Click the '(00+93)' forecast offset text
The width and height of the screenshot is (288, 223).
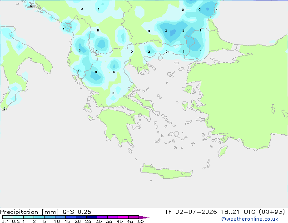(x=272, y=212)
